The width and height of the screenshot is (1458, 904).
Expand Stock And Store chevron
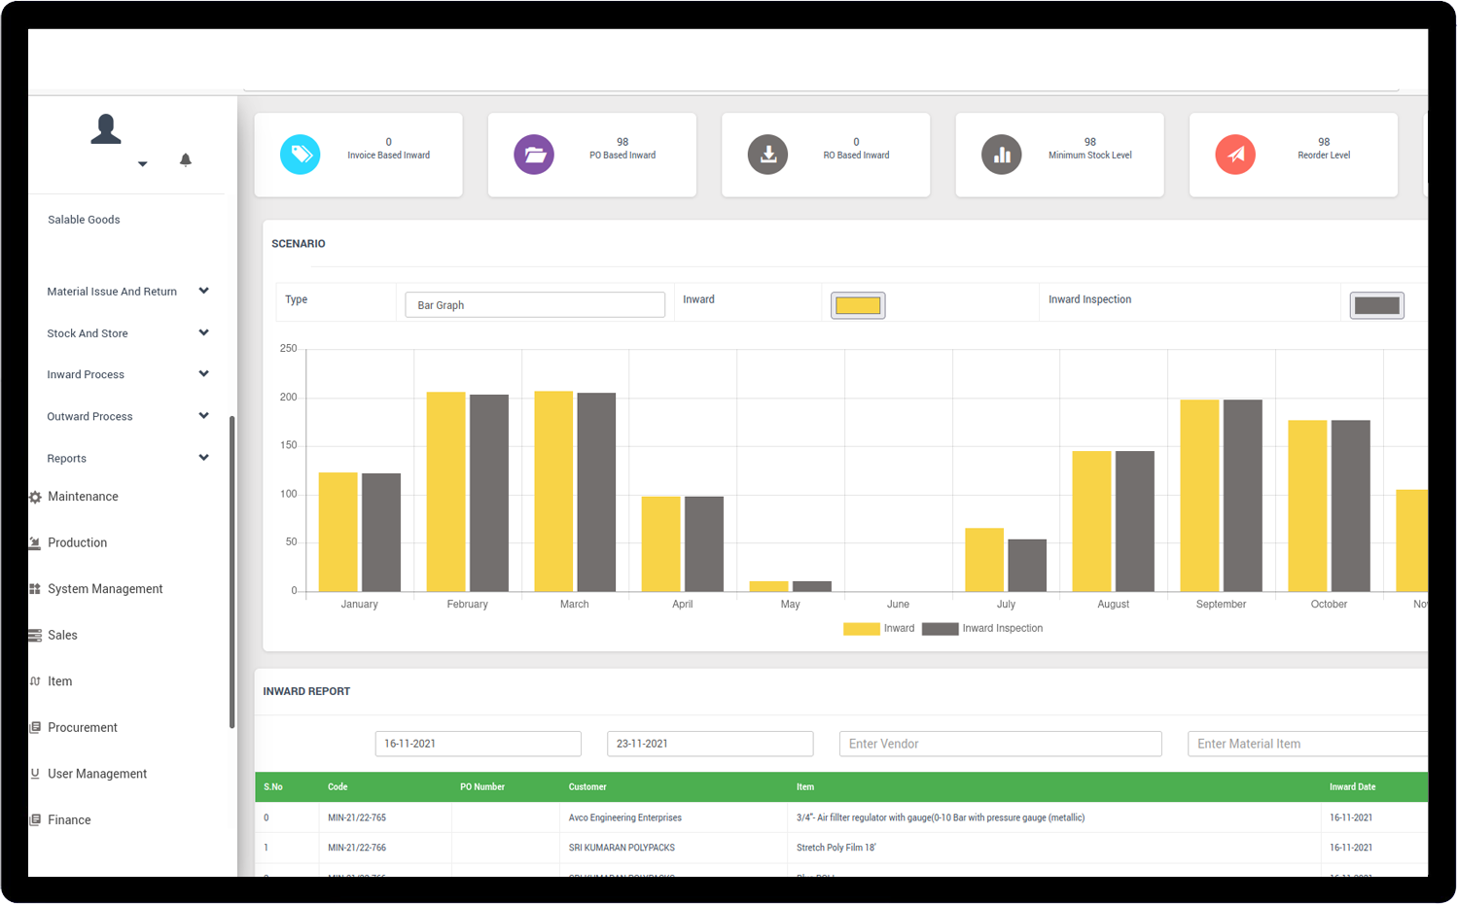(x=204, y=332)
